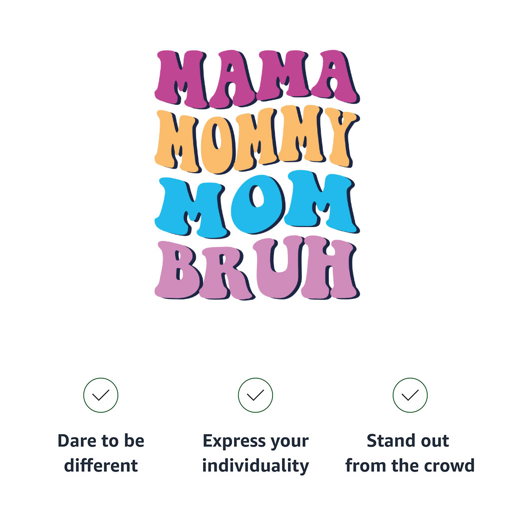The width and height of the screenshot is (511, 511).
Task: Click the magenta MAMA word in the graphic
Action: click(257, 79)
